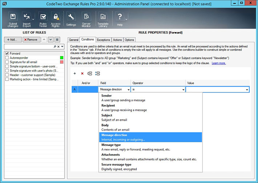Delete the condition with red X icon

tap(82, 73)
